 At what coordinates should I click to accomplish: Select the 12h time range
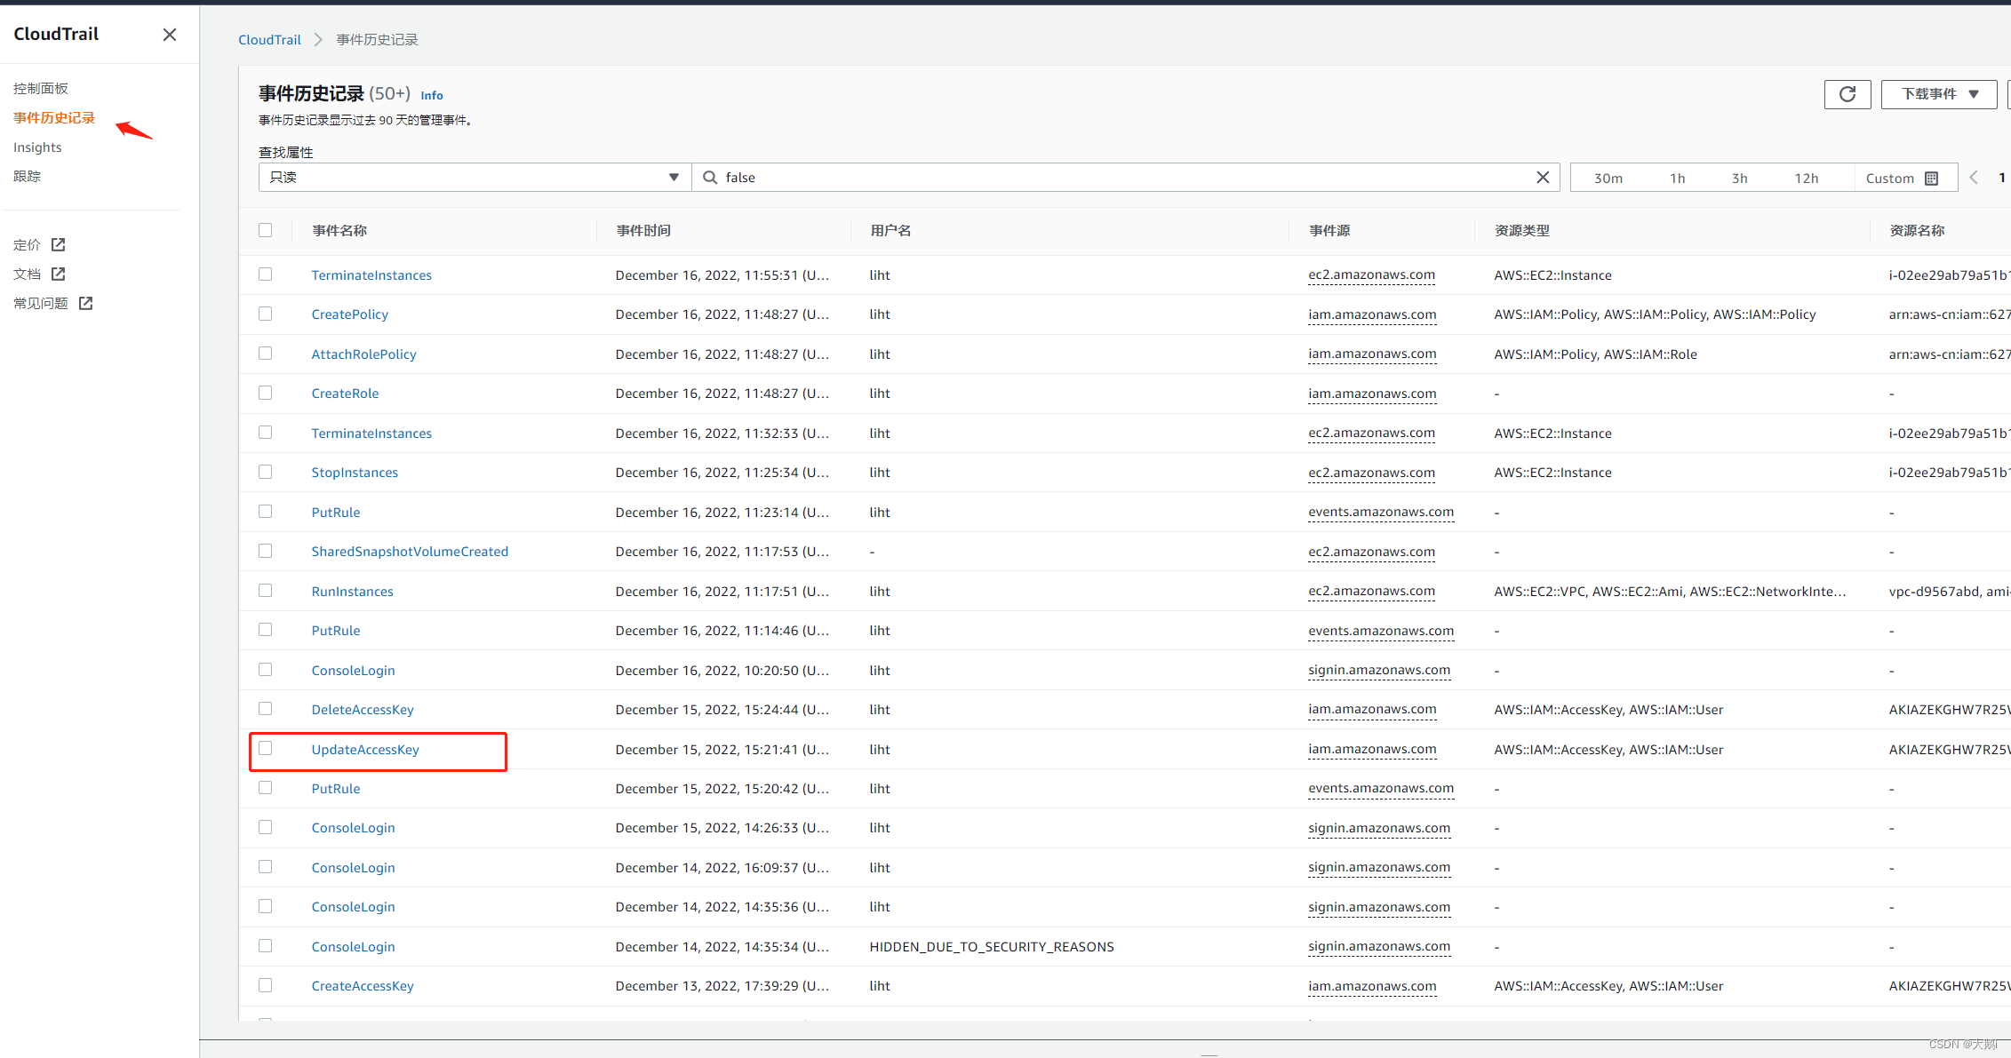click(1806, 179)
